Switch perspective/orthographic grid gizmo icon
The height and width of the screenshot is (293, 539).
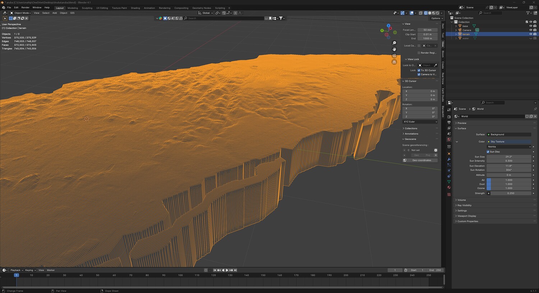(x=394, y=62)
